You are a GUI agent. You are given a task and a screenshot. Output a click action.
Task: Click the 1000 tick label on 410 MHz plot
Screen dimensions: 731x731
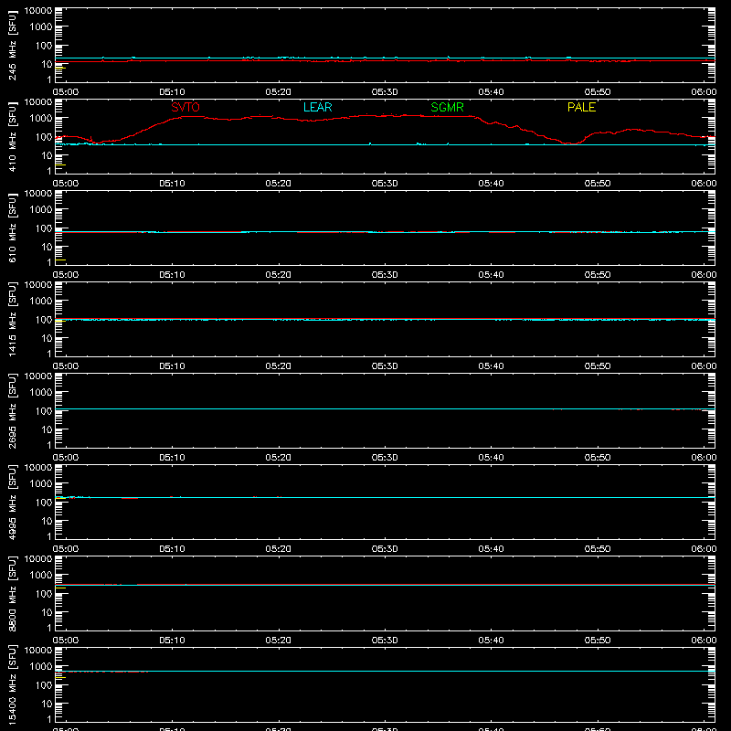pyautogui.click(x=41, y=119)
